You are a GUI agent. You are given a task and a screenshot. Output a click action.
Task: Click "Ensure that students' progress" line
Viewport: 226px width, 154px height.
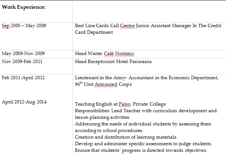pos(141,150)
